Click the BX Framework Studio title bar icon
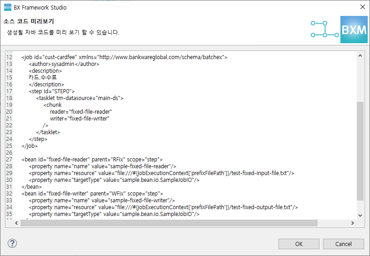Viewport: 370px width, 256px height. tap(7, 7)
